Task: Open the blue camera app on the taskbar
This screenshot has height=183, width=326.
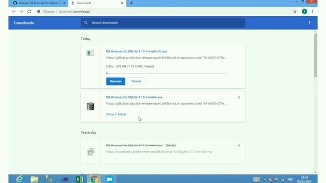Action: pyautogui.click(x=109, y=179)
